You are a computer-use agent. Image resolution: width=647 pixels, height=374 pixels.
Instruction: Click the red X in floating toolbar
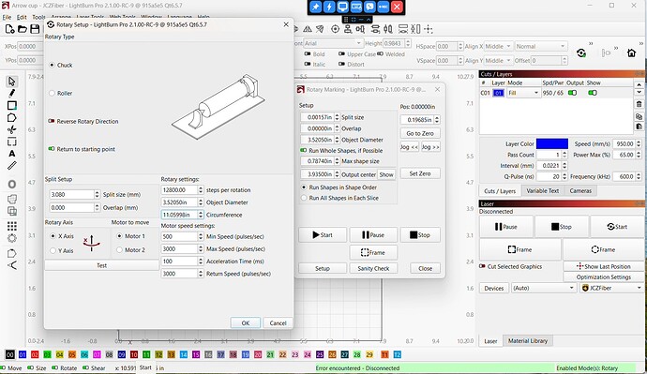(397, 7)
